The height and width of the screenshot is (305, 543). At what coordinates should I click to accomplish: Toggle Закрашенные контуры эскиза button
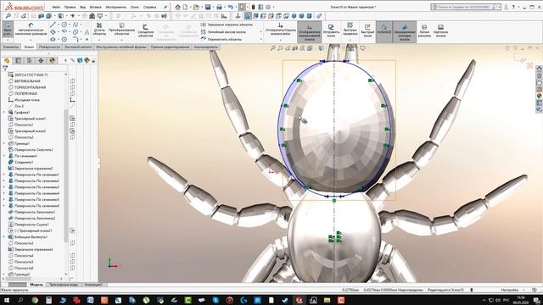tap(405, 31)
